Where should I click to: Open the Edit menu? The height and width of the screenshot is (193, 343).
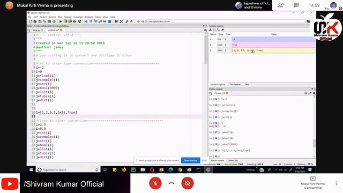tap(36, 17)
